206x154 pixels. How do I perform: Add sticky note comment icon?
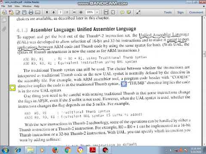tap(122, 12)
